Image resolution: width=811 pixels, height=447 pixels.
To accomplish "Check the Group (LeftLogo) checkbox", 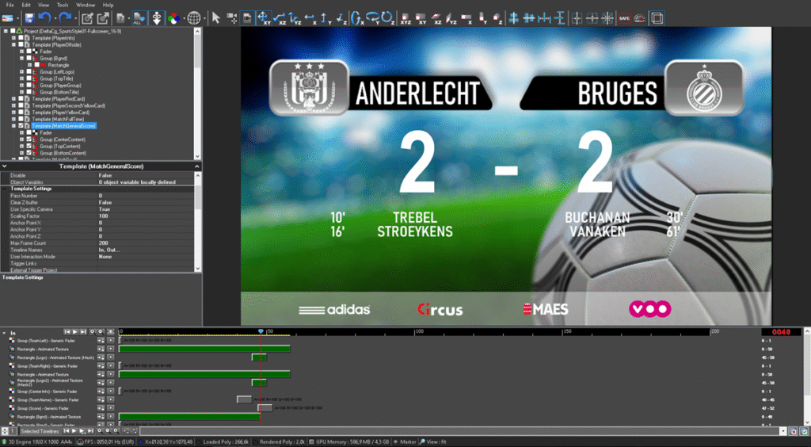I will click(x=29, y=71).
